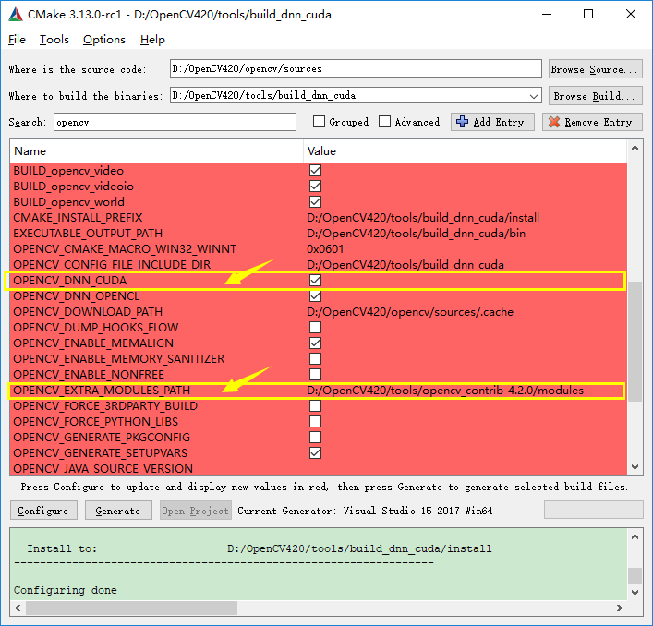Click the output log scroll down arrow

635,592
